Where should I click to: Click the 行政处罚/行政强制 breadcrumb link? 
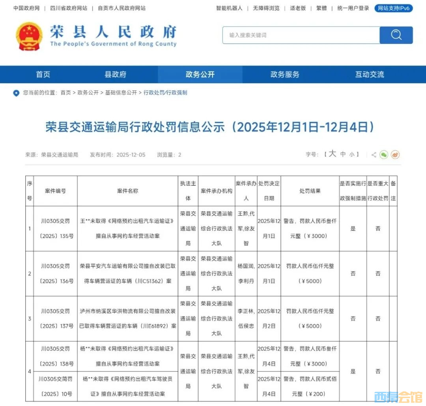click(x=165, y=93)
